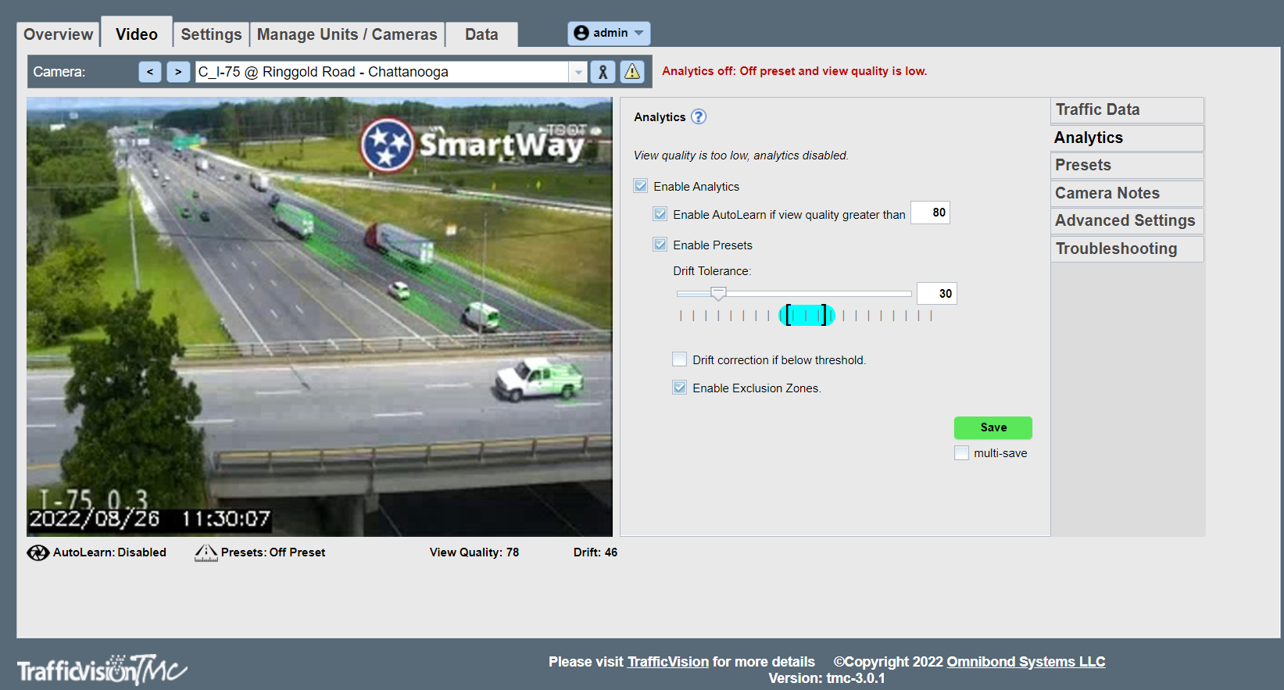Click the View Quality: 78 status text
The image size is (1284, 690).
(474, 552)
